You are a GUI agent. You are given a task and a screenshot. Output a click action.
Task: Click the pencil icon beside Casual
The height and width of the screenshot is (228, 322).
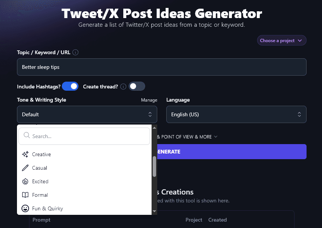coord(25,168)
